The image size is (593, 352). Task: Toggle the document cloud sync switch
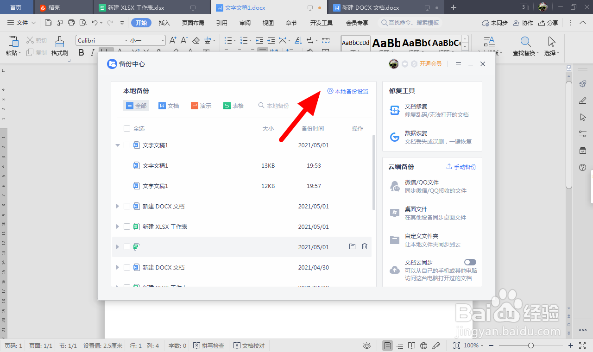coord(470,262)
